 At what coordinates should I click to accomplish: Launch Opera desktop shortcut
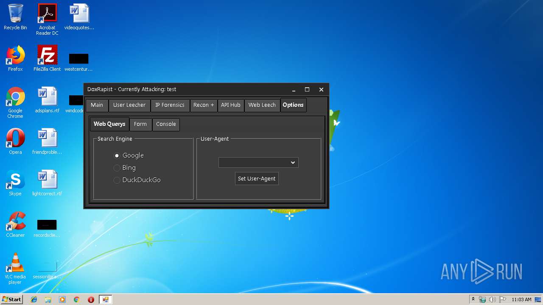click(x=15, y=141)
